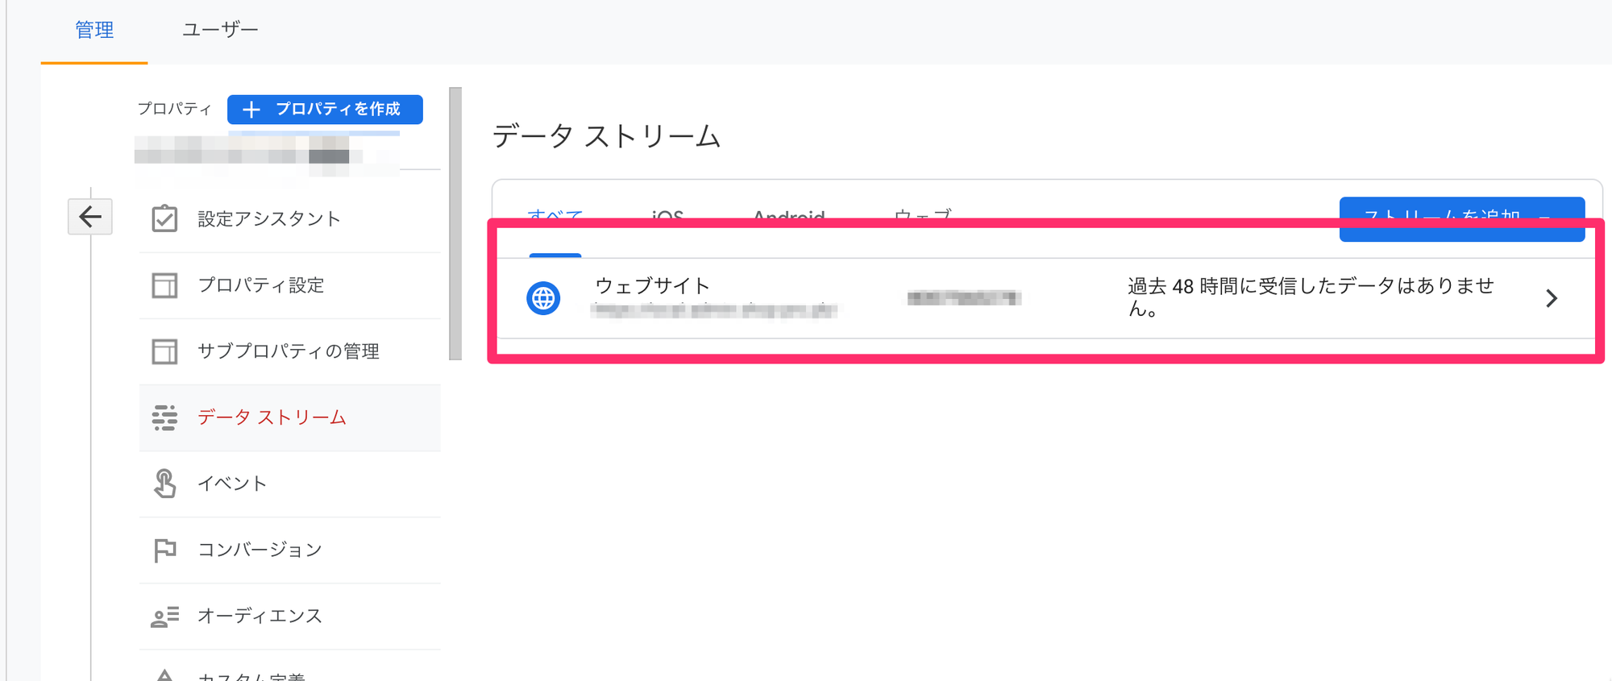Click the プロパティを作成 button
Image resolution: width=1612 pixels, height=681 pixels.
[325, 109]
